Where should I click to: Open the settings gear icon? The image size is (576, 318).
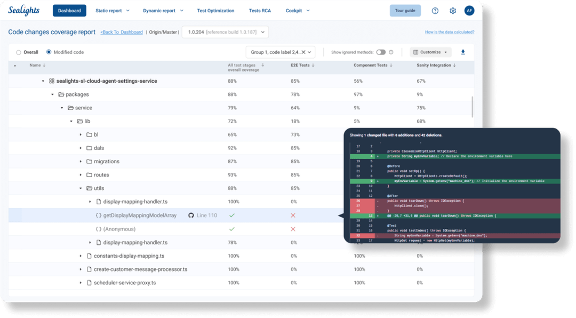(453, 10)
